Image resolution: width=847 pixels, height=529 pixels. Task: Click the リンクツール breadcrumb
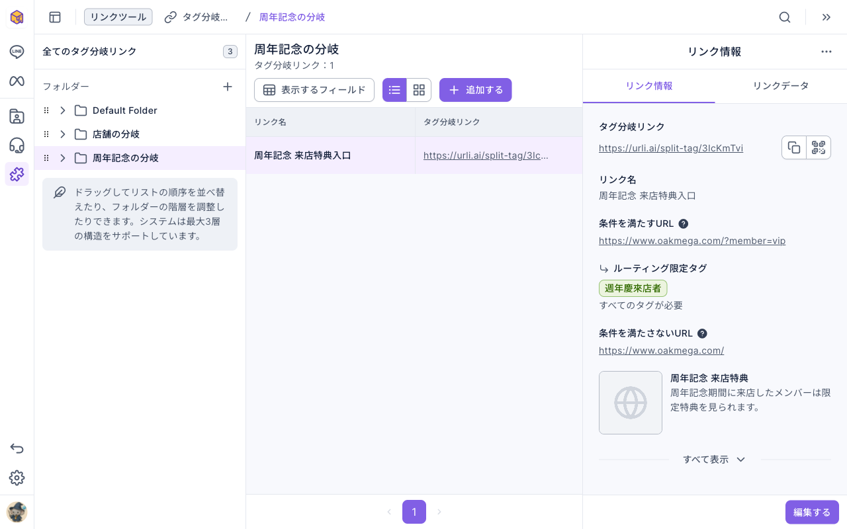(118, 17)
